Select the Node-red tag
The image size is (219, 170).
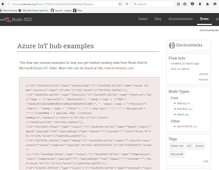177,146
